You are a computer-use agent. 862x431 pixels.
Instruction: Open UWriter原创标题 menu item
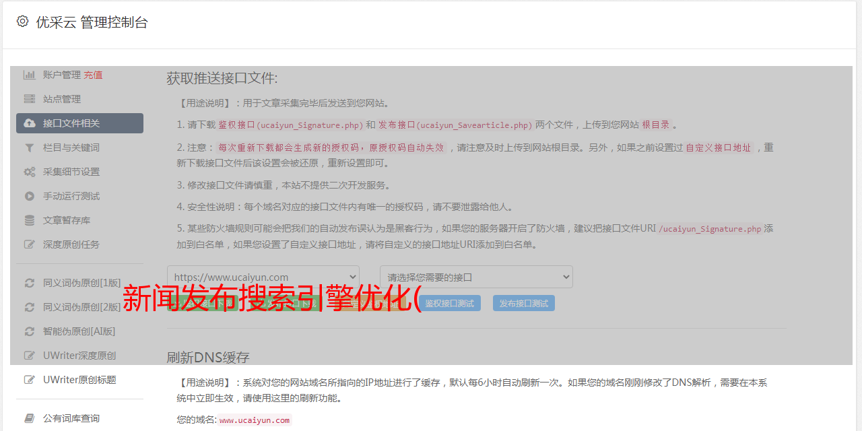(x=79, y=380)
